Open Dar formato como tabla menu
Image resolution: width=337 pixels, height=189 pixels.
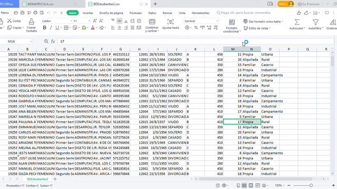pyautogui.click(x=263, y=21)
